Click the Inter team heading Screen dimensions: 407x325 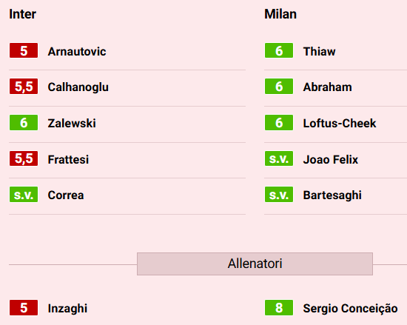[23, 14]
